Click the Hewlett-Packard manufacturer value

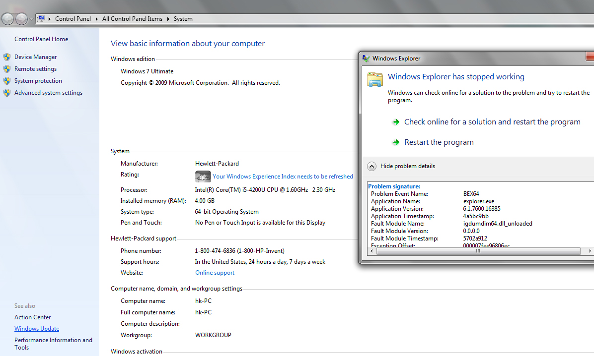click(x=217, y=164)
